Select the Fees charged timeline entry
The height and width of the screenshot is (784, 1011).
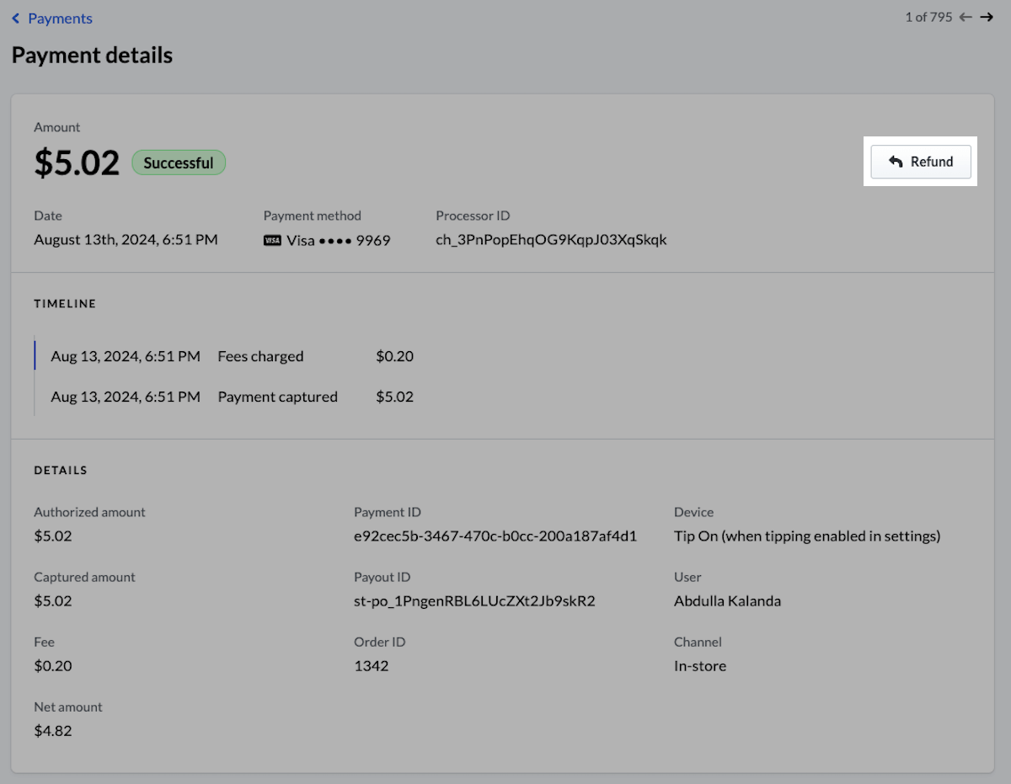point(260,356)
